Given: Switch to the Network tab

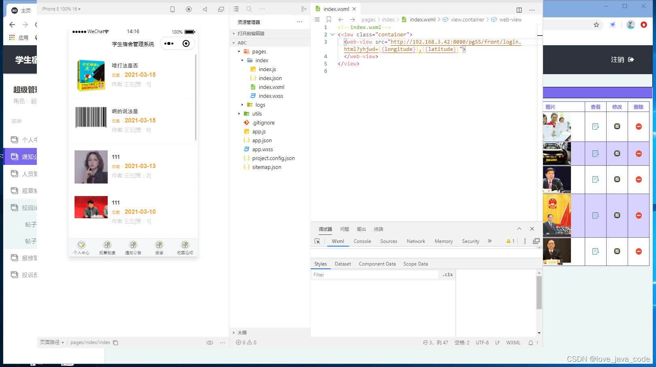Looking at the screenshot, I should click(416, 241).
